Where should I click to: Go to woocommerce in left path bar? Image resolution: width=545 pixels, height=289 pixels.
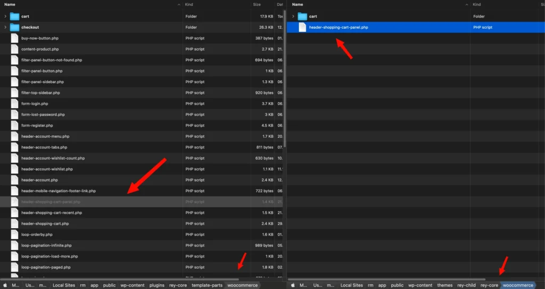click(x=243, y=285)
